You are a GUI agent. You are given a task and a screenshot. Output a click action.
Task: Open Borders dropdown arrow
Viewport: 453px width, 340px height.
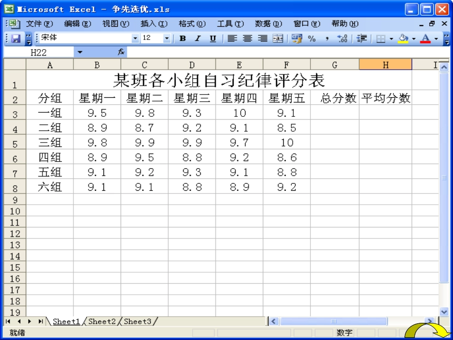(391, 39)
